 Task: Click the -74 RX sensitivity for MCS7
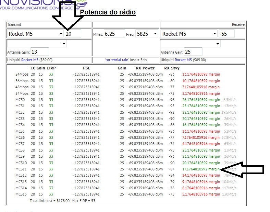click(x=172, y=144)
